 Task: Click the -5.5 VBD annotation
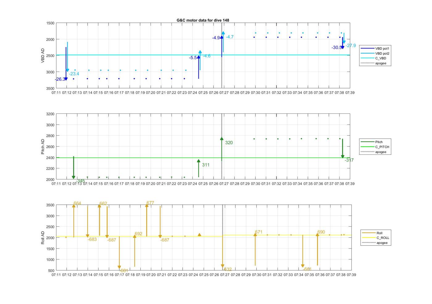193,58
